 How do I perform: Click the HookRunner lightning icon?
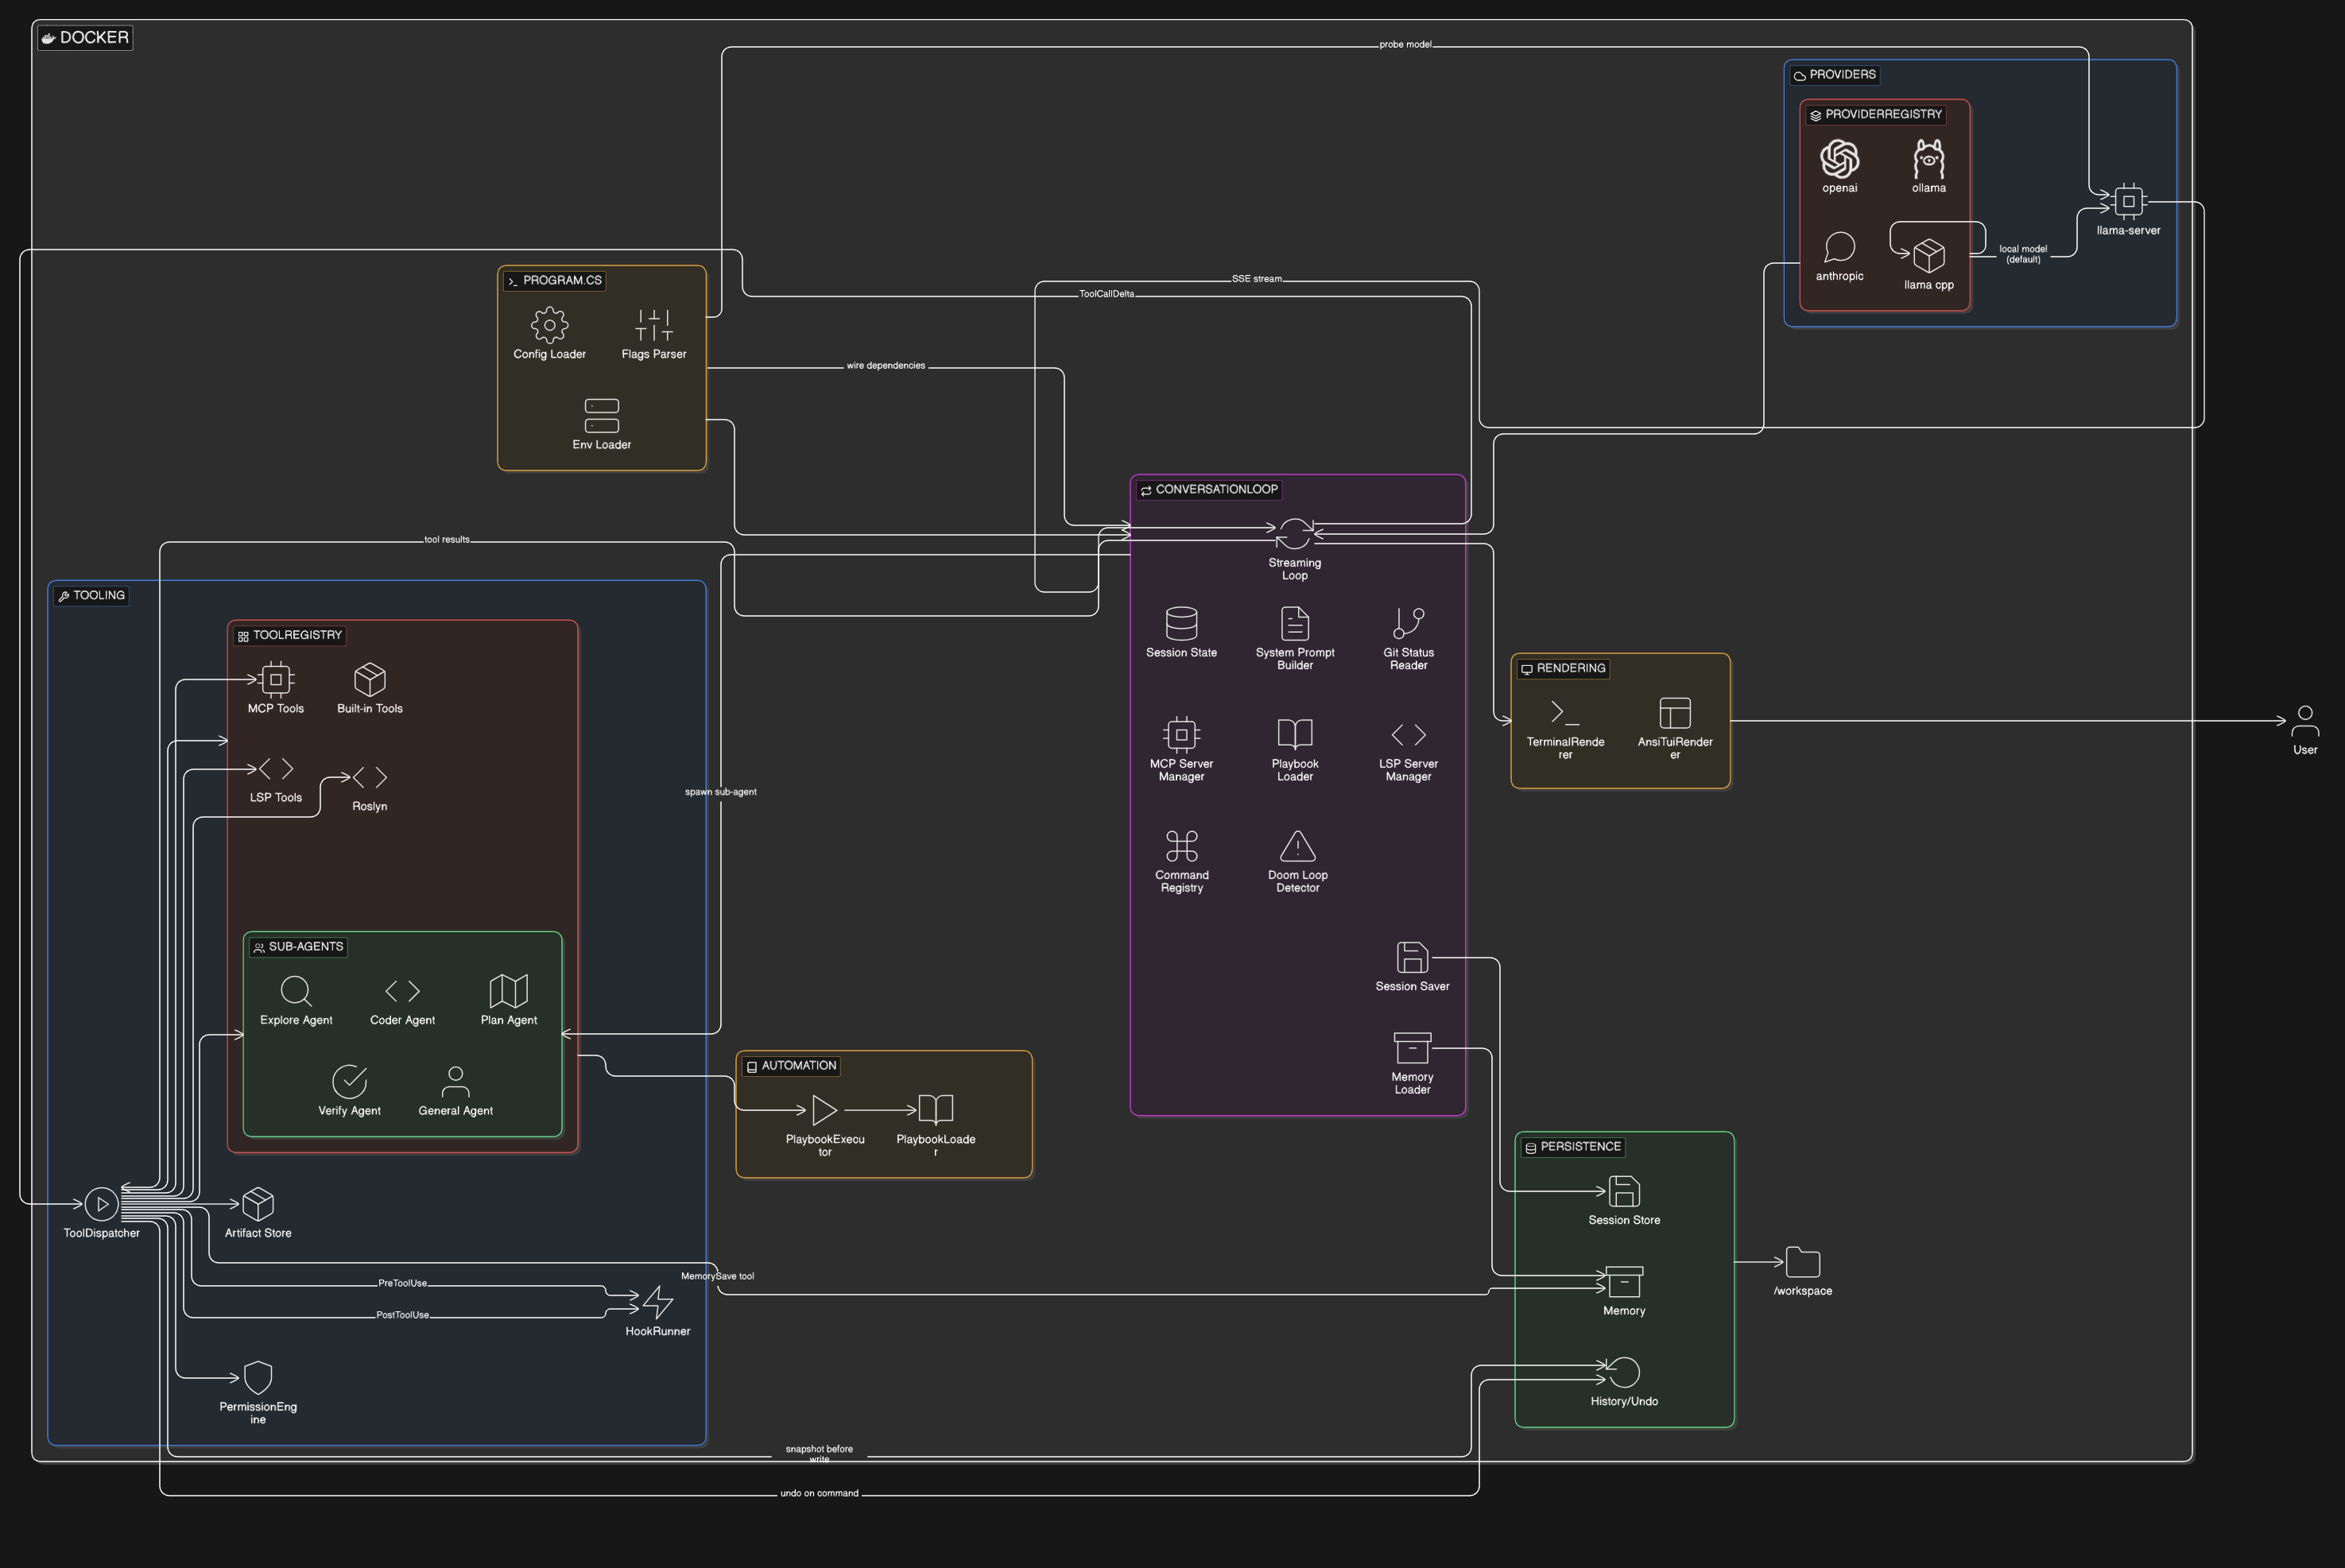pyautogui.click(x=657, y=1302)
